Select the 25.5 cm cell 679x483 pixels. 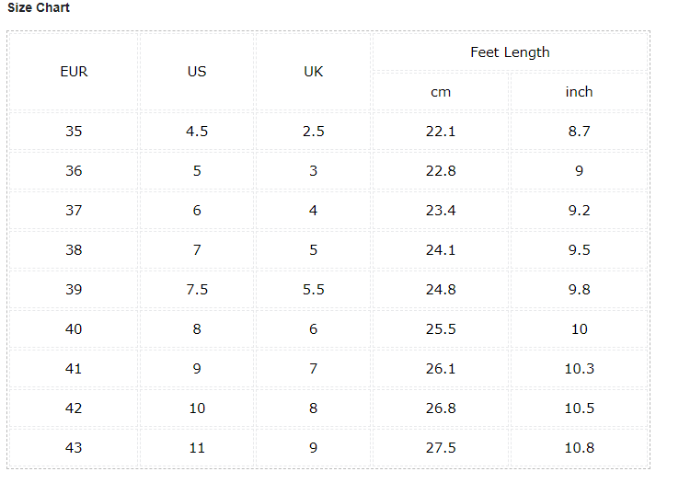click(441, 329)
